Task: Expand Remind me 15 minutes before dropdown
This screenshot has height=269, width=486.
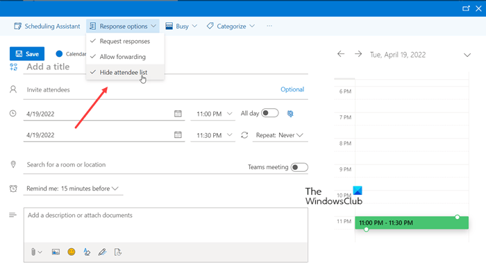Action: tap(73, 189)
